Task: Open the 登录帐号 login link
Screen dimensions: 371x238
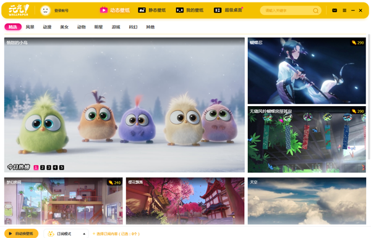Action: click(61, 10)
